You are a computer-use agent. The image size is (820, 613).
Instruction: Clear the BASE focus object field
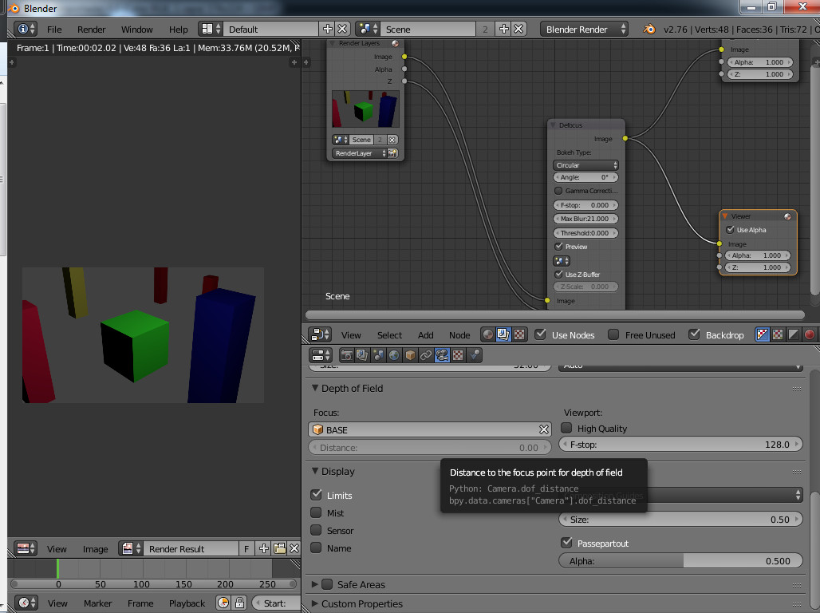[544, 429]
